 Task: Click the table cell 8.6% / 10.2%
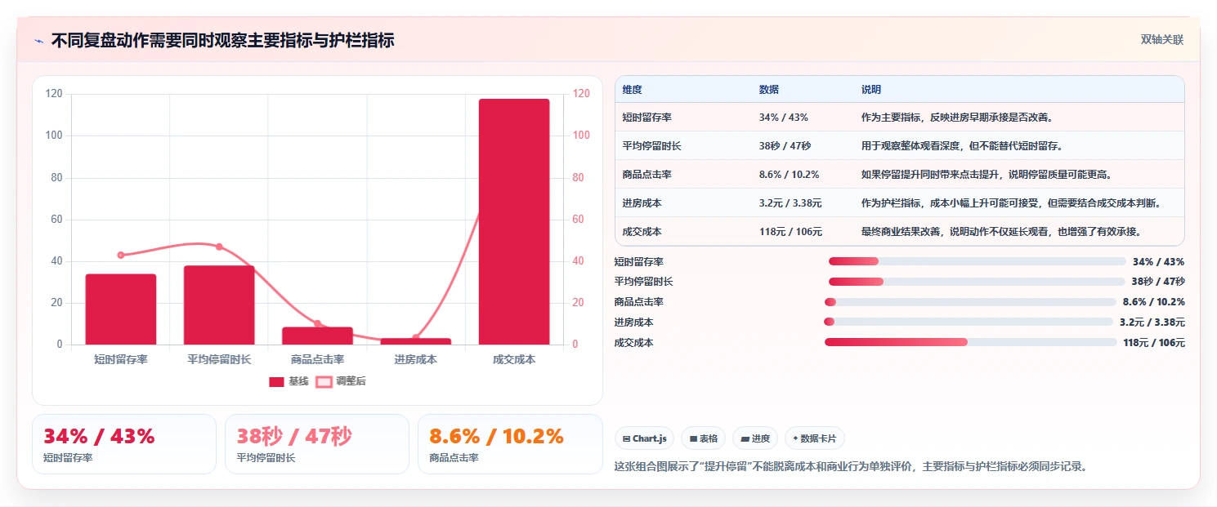tap(789, 174)
